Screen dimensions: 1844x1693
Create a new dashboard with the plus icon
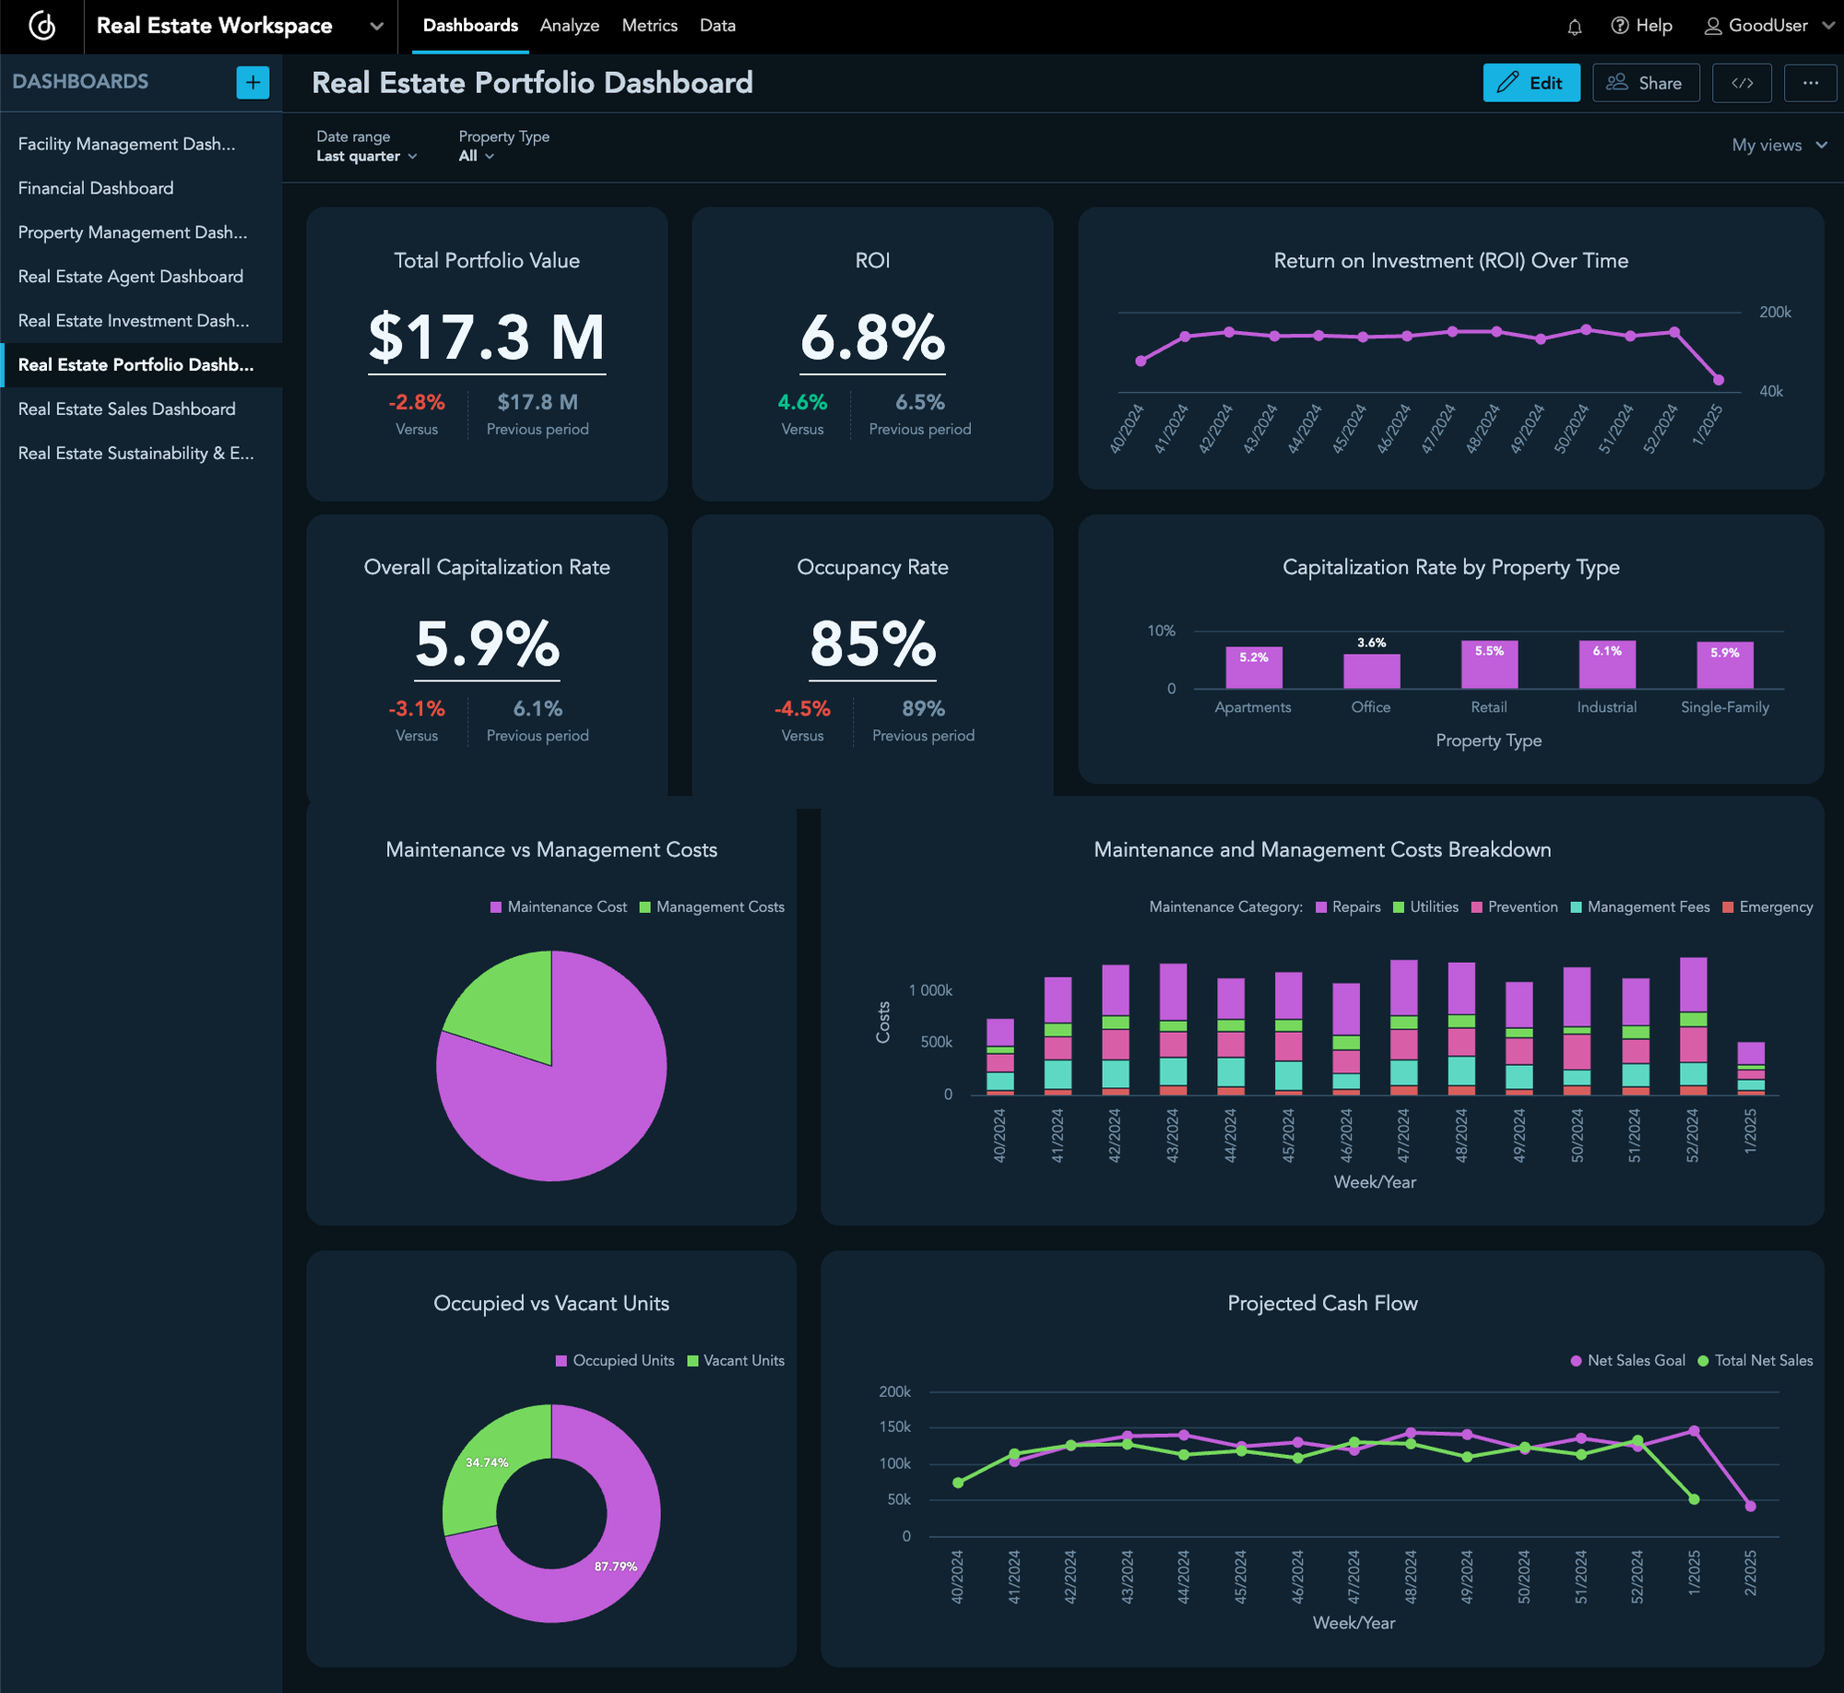pos(253,82)
